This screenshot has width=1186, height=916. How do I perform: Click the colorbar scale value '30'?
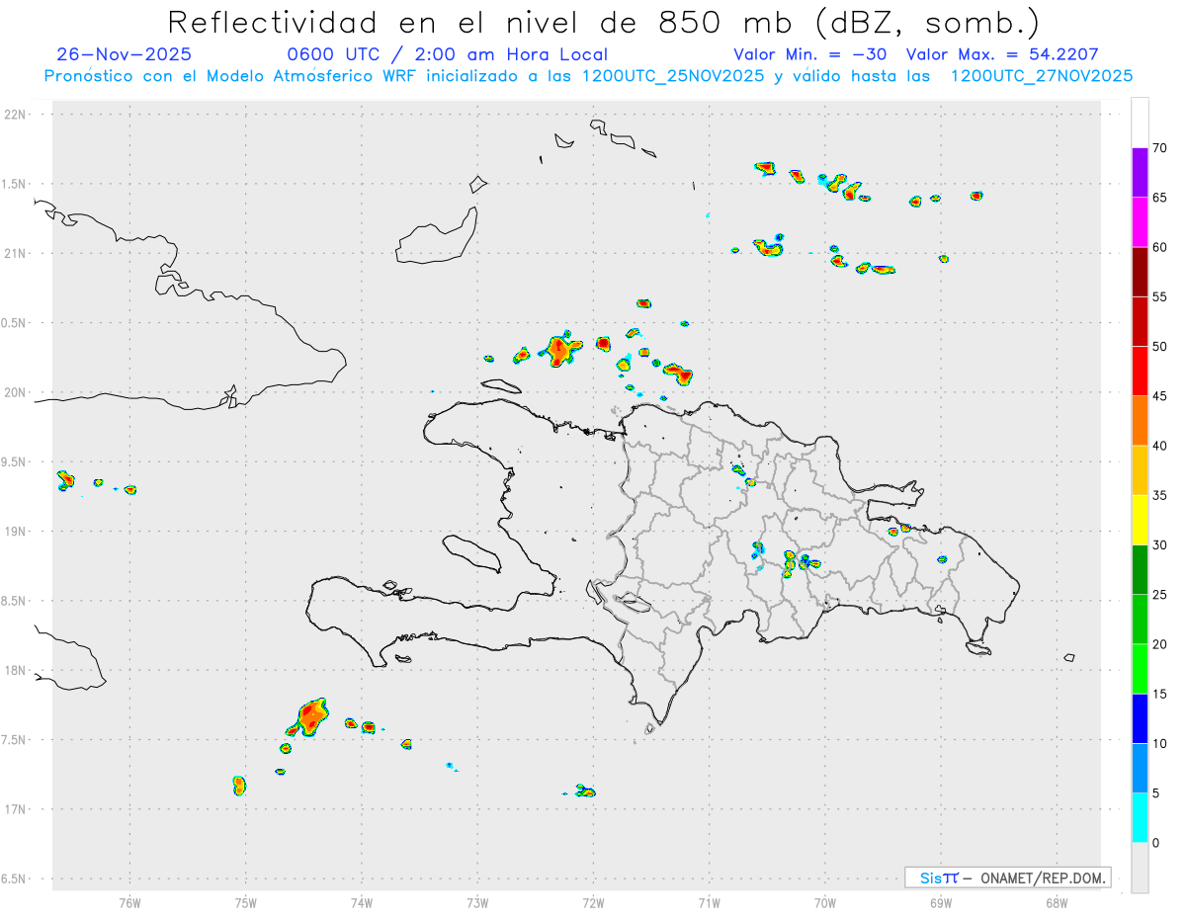pyautogui.click(x=1160, y=545)
